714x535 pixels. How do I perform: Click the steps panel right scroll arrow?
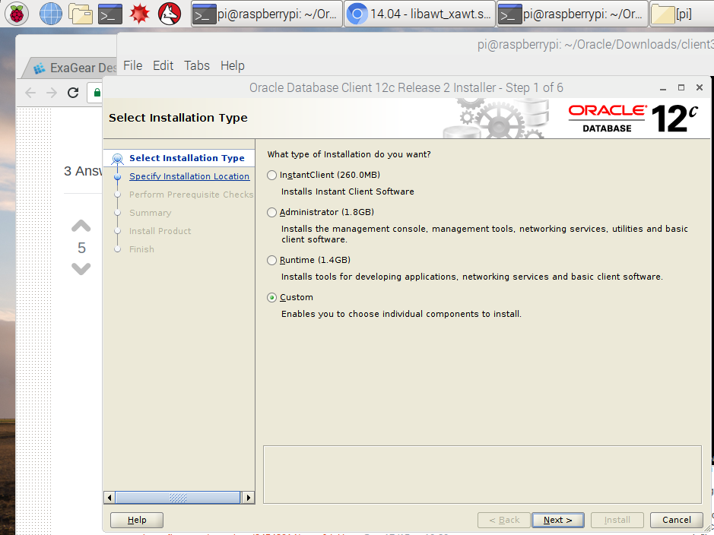click(x=248, y=498)
